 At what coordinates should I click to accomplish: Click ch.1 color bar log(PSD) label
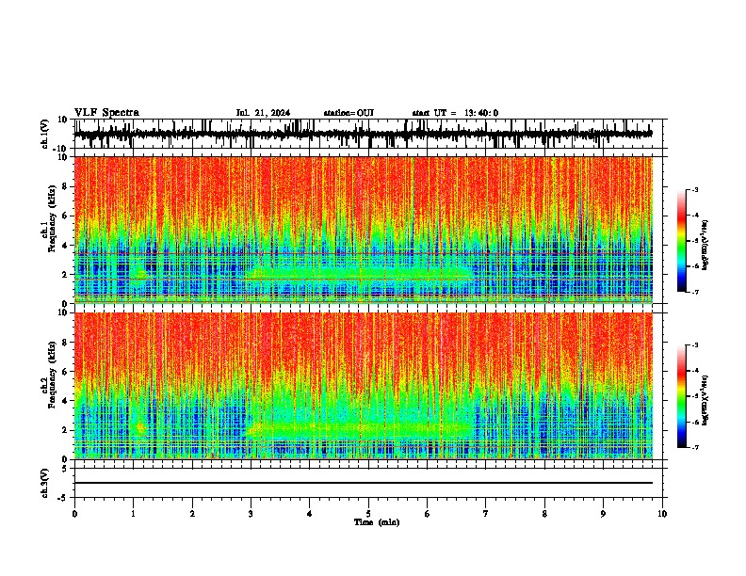(705, 246)
